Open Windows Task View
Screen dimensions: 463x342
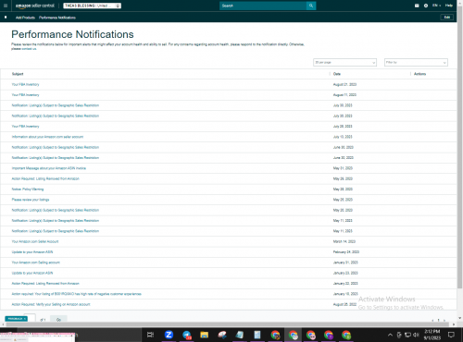click(x=150, y=335)
